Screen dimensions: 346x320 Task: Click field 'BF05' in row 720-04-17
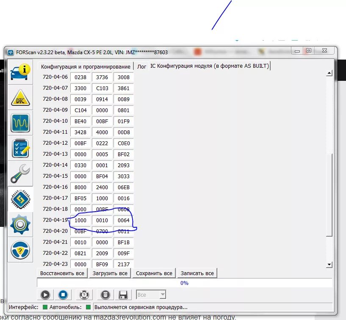pos(80,198)
